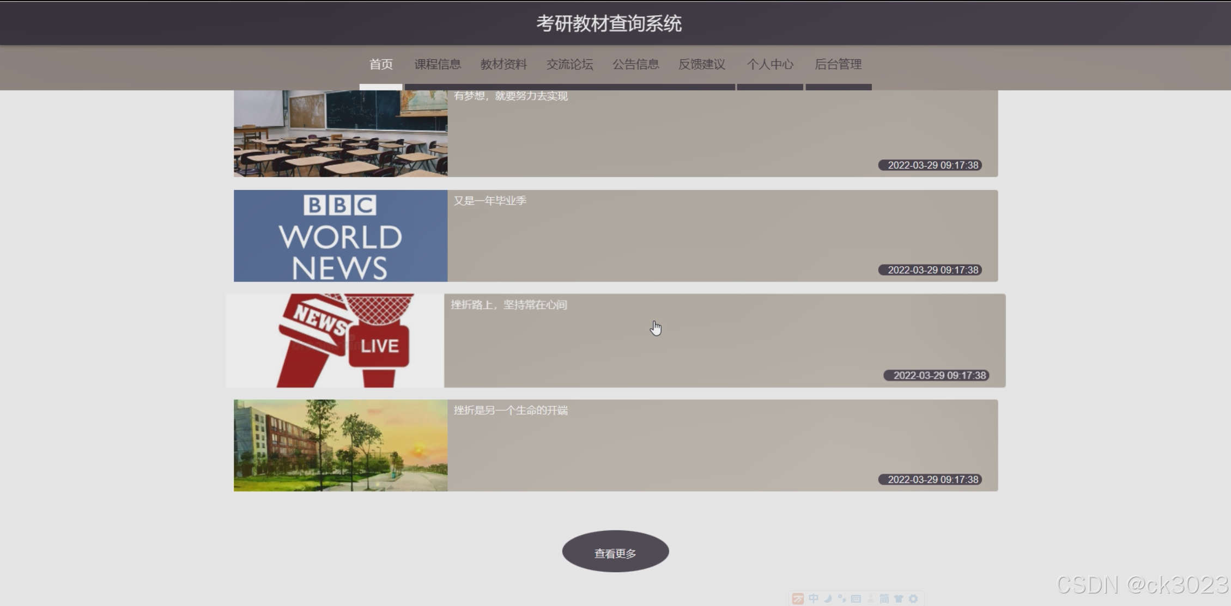Open 公告信息 in navigation bar
The height and width of the screenshot is (606, 1231).
coord(635,64)
